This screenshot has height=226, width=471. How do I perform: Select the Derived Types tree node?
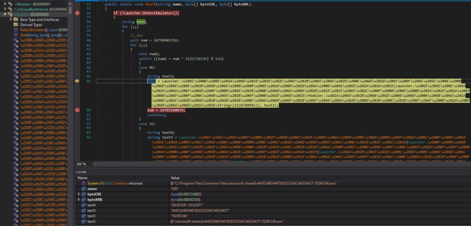click(31, 25)
